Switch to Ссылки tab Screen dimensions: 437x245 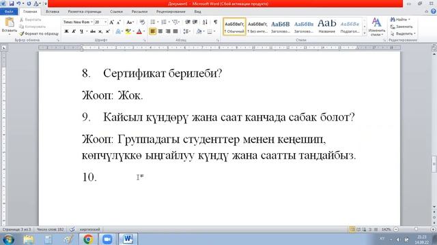tap(117, 12)
